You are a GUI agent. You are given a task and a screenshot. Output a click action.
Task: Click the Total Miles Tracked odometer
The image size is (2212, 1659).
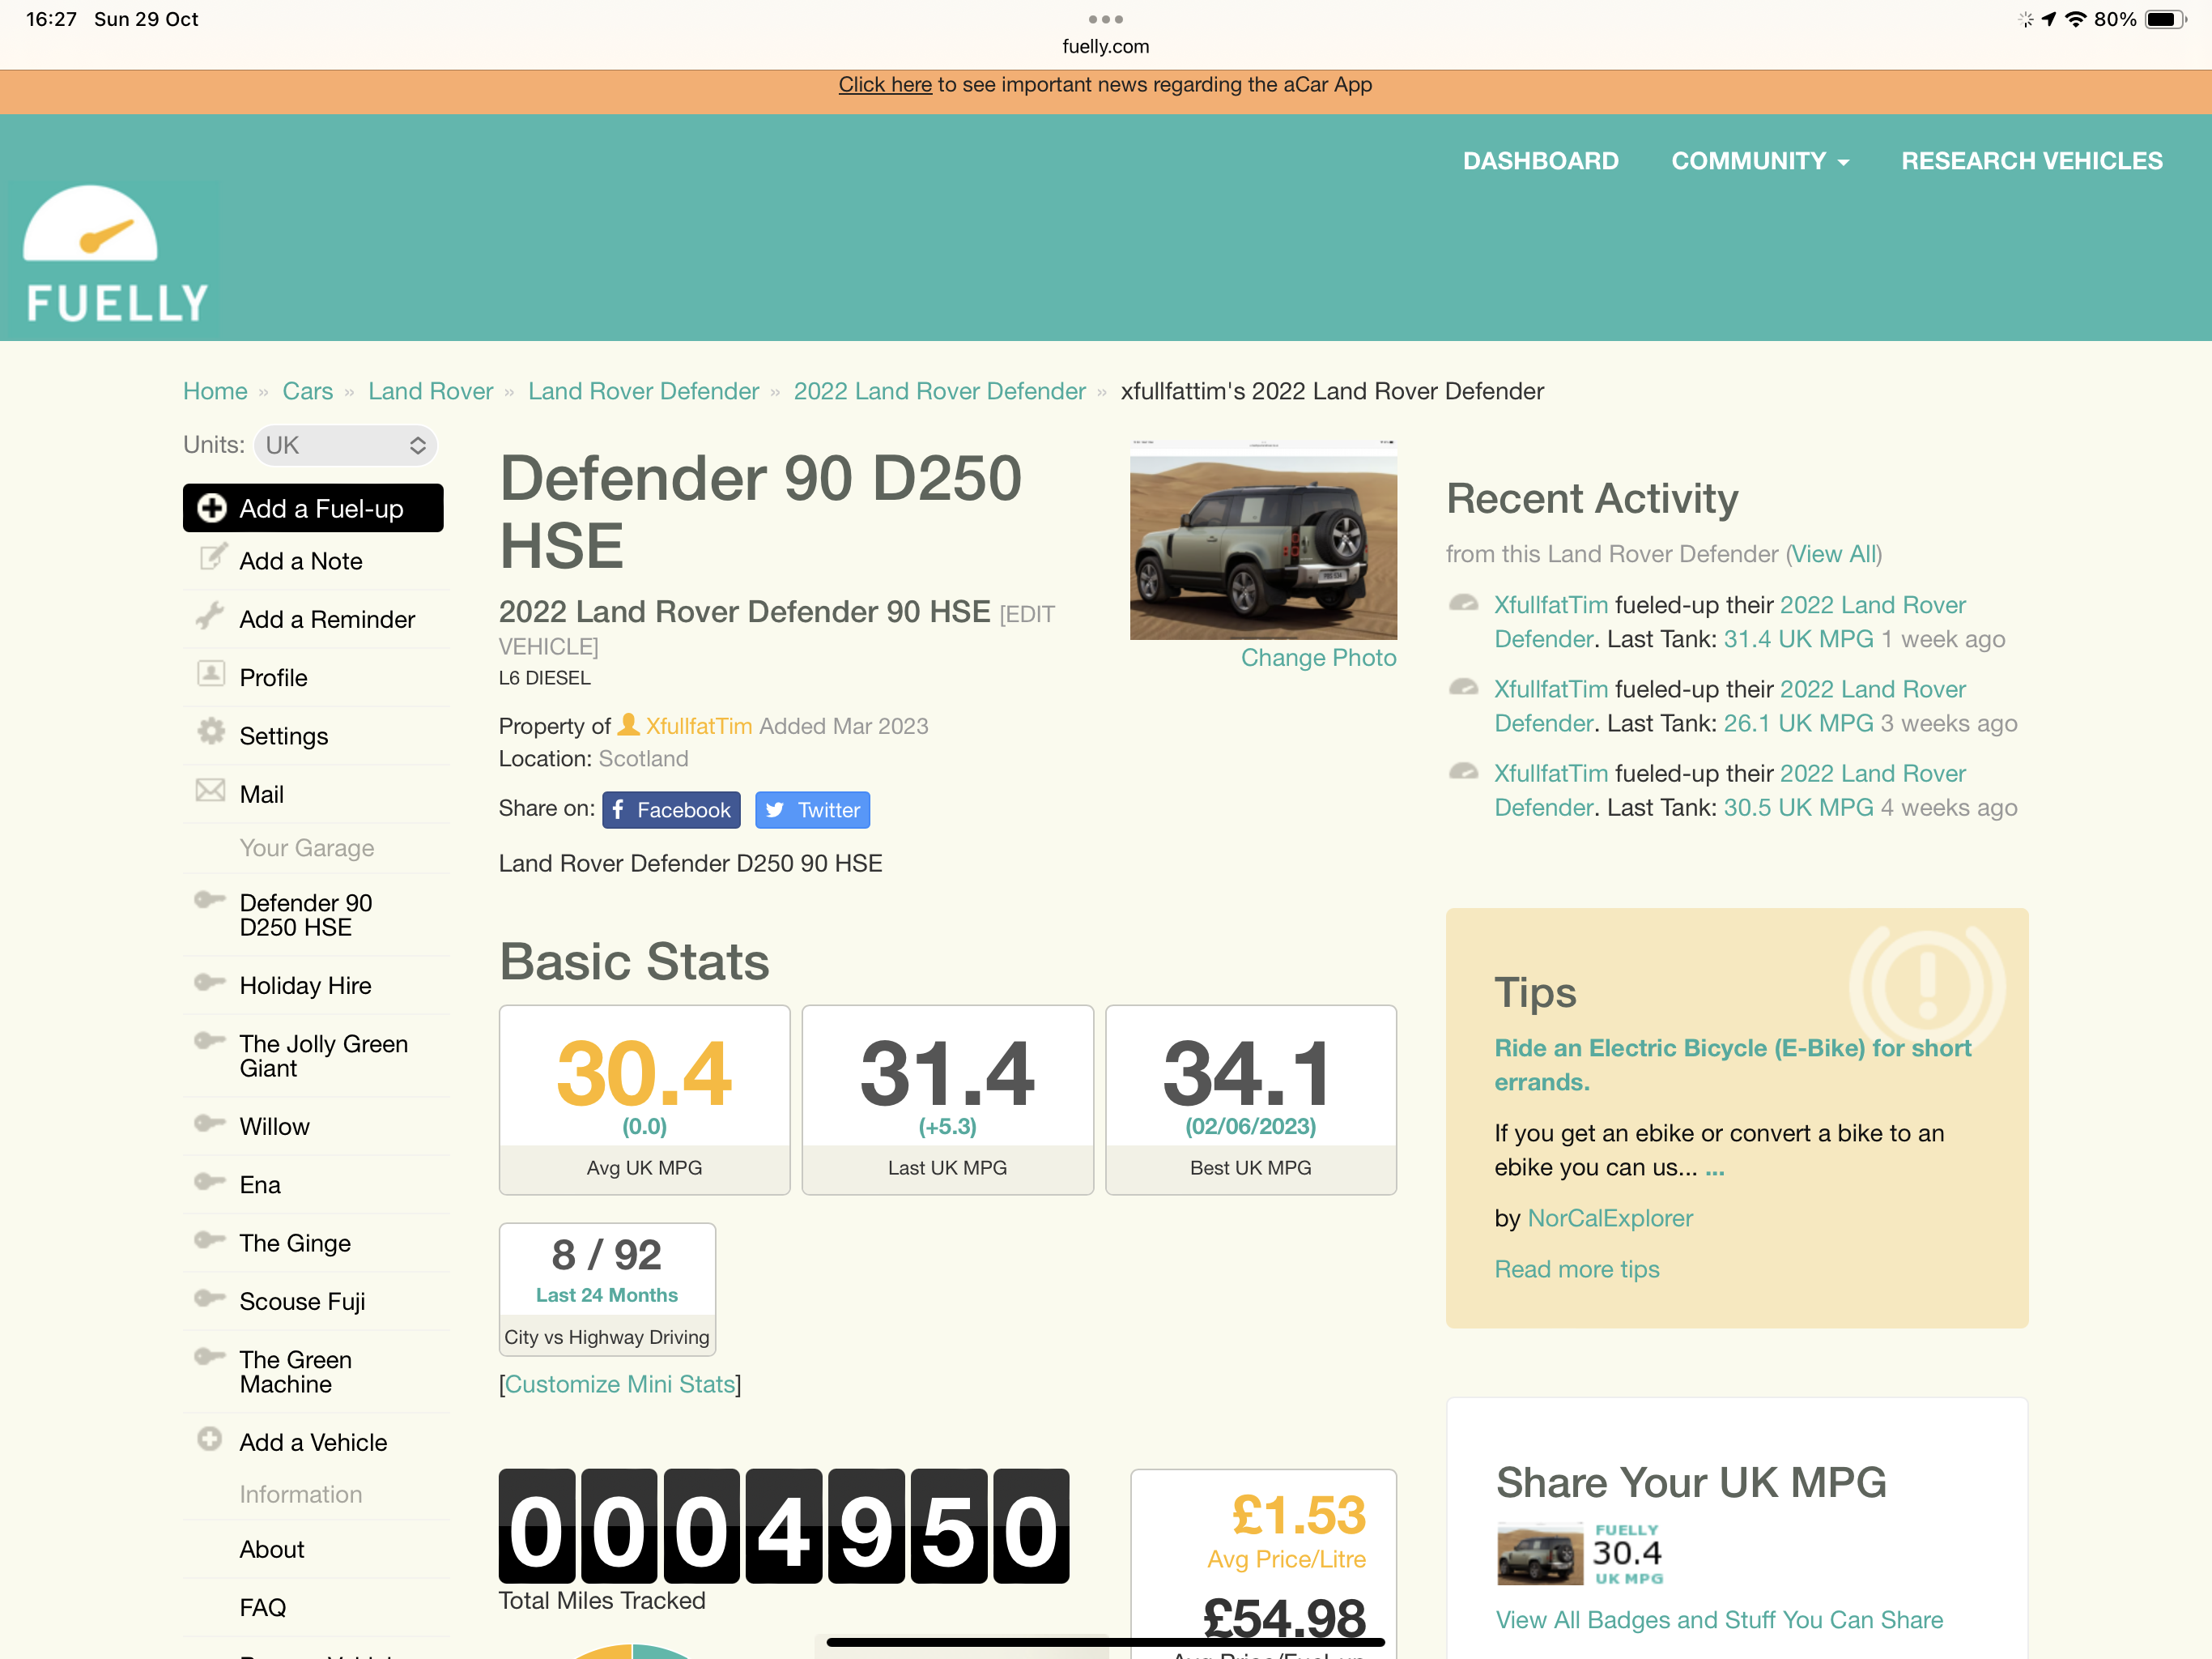[x=784, y=1527]
